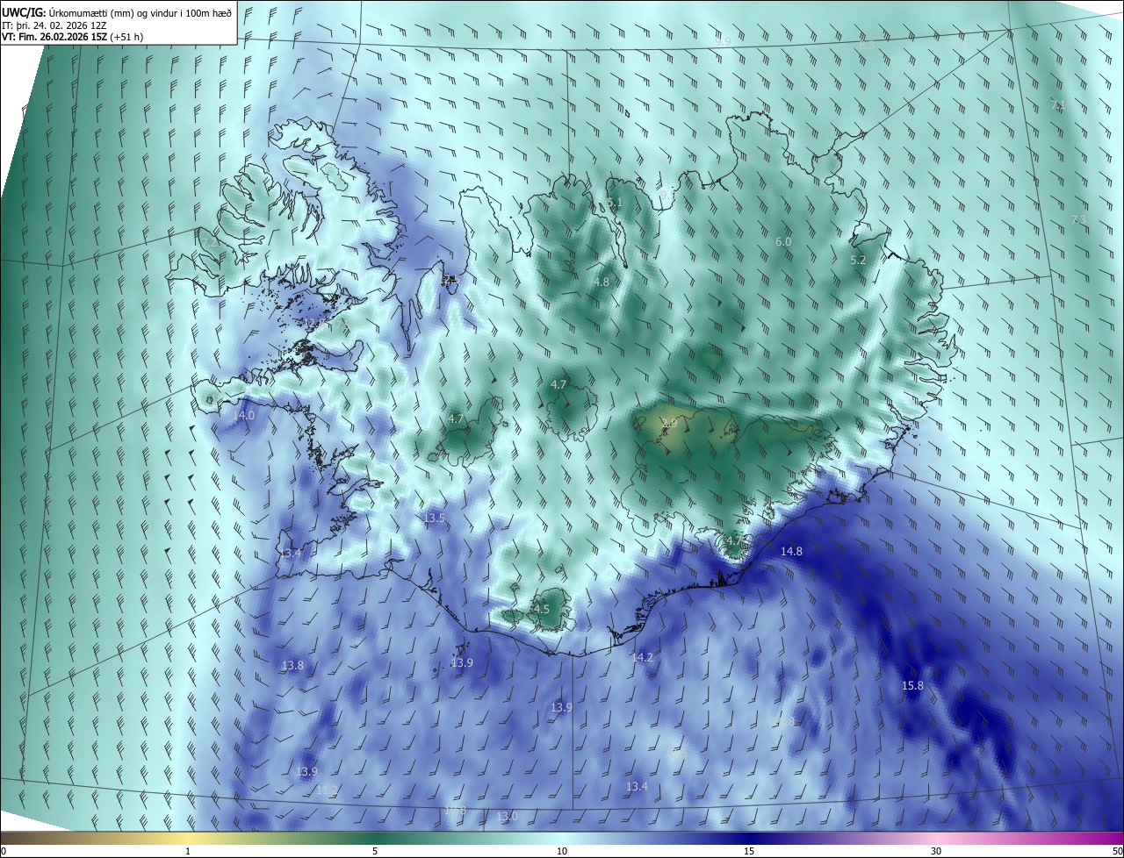Click the title 'UWC/IG: Úrkomumætti (mm) og vindur'
The image size is (1124, 858).
tap(117, 11)
